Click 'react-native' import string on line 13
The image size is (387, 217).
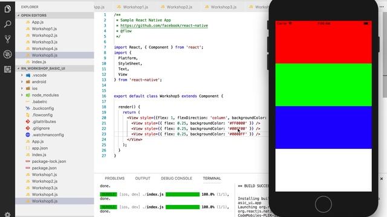[x=145, y=80]
